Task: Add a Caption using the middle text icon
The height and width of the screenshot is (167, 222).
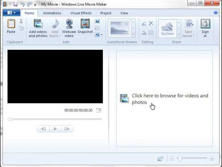Action: (97, 28)
